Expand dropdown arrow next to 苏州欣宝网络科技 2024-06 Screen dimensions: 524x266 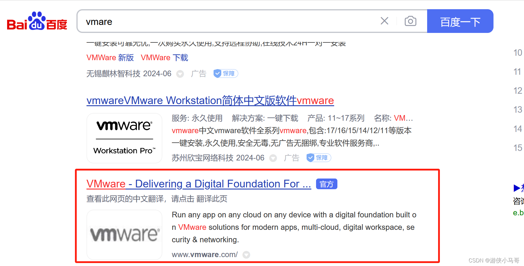coord(273,158)
